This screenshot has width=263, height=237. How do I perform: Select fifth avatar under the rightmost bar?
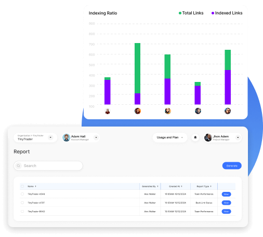tap(228, 111)
